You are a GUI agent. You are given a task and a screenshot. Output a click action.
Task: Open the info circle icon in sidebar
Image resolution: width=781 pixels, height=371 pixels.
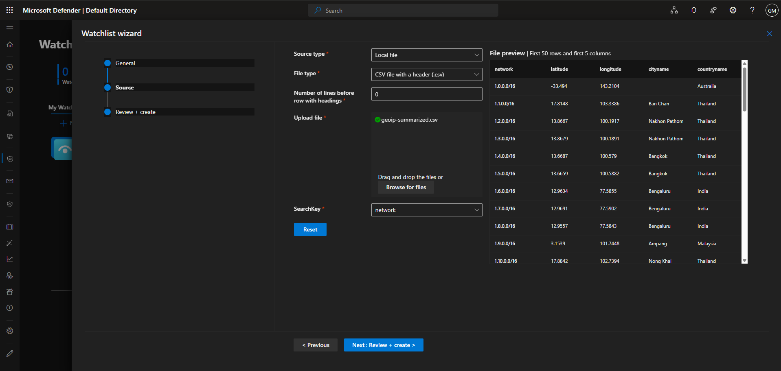[x=10, y=308]
